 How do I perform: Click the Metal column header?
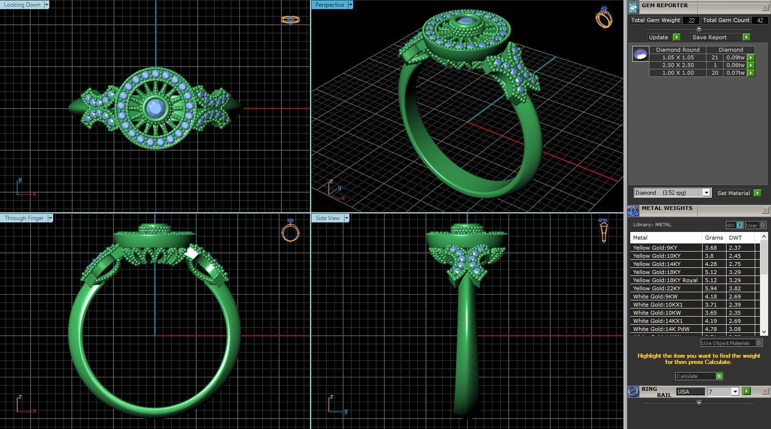tap(666, 238)
